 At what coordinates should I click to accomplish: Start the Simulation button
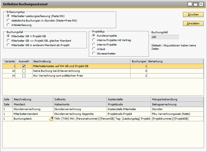click(x=193, y=23)
